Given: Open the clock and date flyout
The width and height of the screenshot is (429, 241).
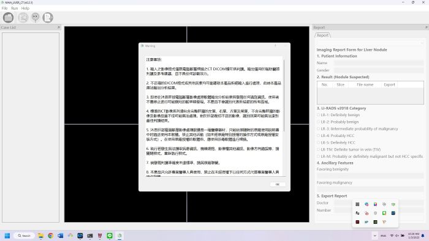Looking at the screenshot, I should [x=414, y=235].
